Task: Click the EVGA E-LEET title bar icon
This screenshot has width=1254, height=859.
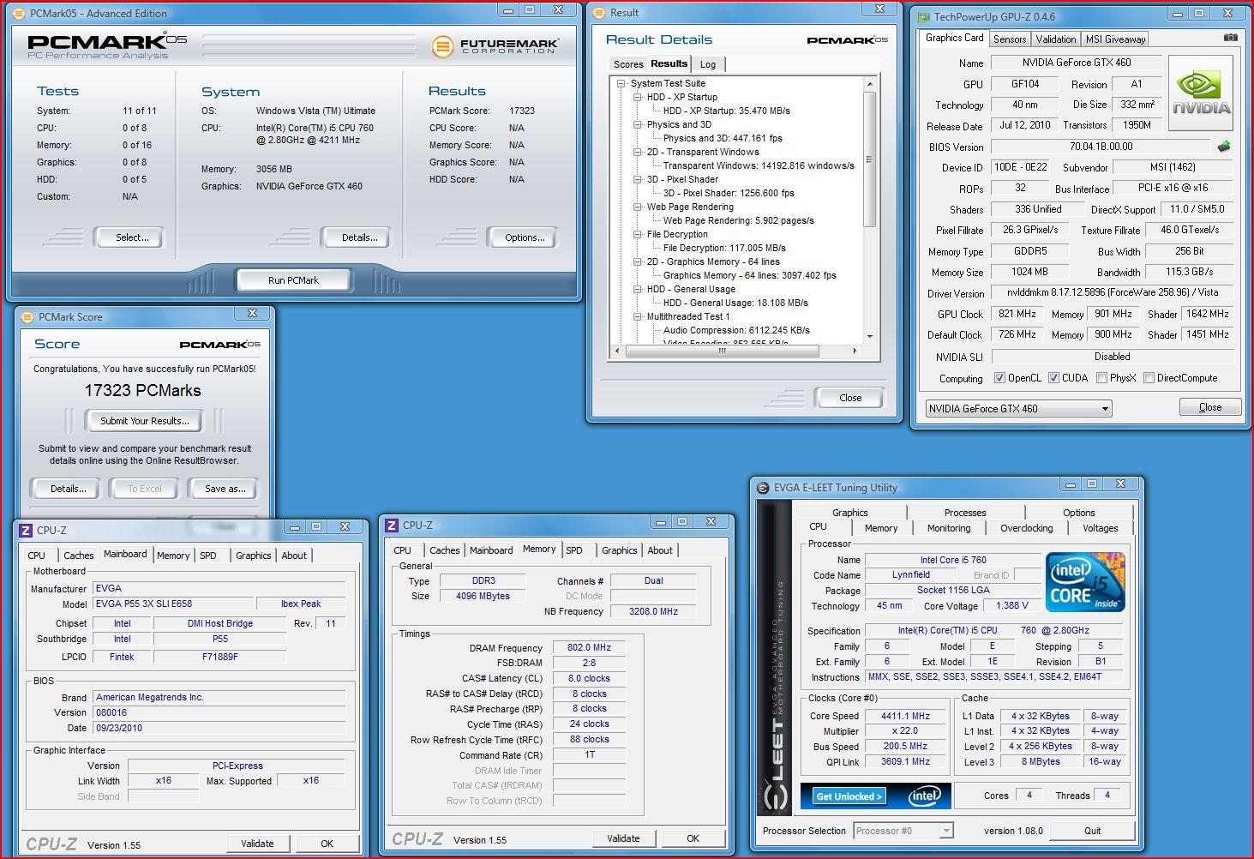Action: point(762,488)
